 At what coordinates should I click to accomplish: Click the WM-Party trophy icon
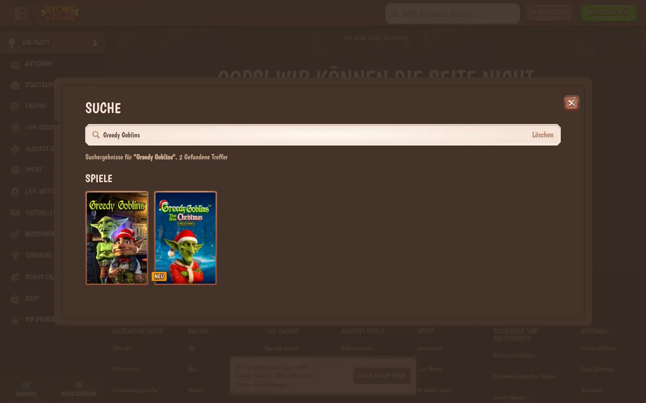(12, 43)
